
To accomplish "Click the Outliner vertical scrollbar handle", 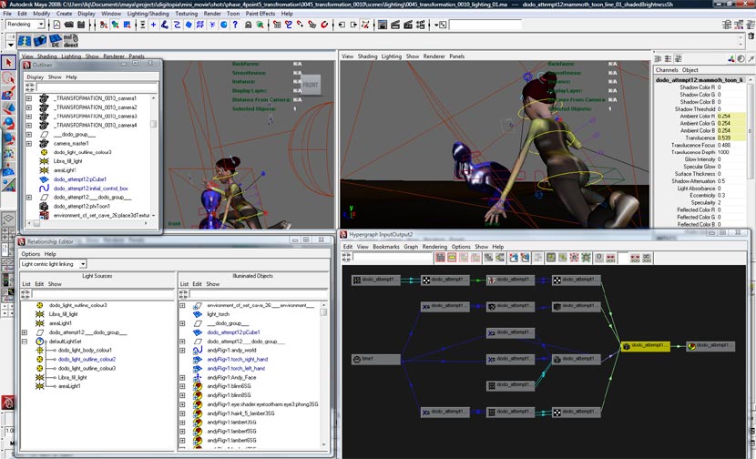I will click(x=154, y=124).
